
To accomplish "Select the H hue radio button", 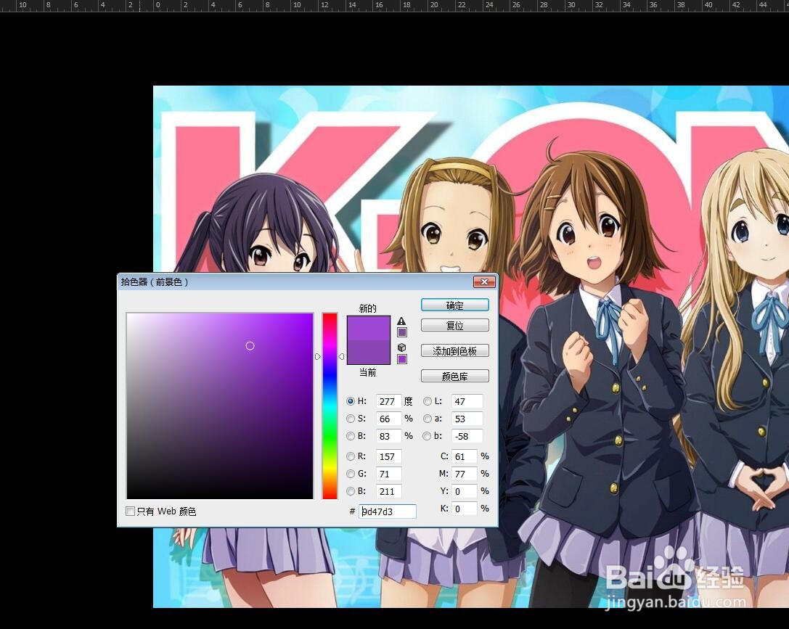I will tap(351, 401).
